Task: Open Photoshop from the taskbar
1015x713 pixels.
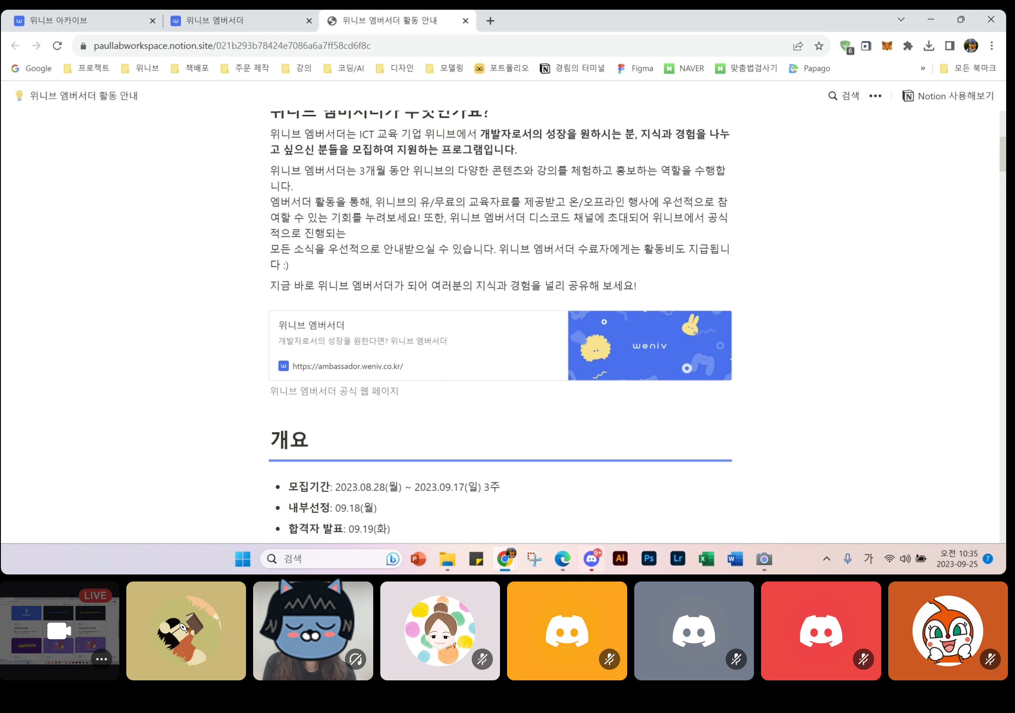Action: [x=648, y=559]
